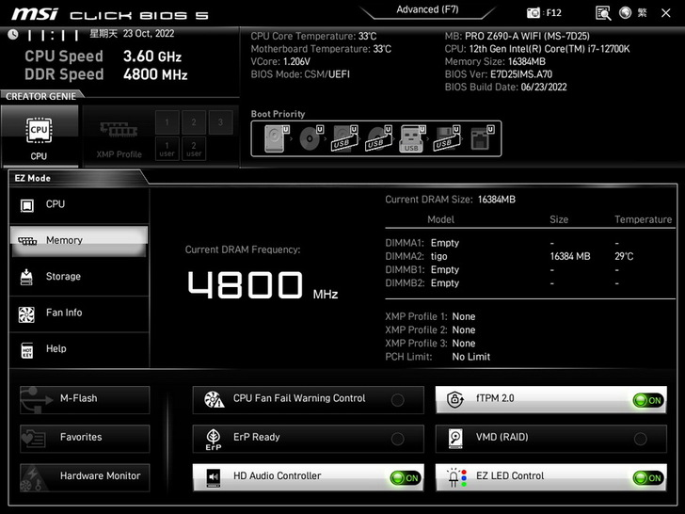Open Hardware Monitor

pyautogui.click(x=85, y=477)
